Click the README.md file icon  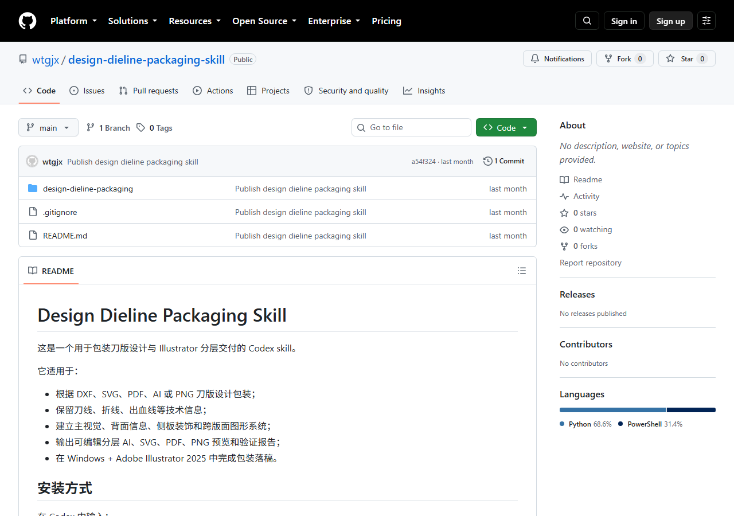click(x=33, y=236)
